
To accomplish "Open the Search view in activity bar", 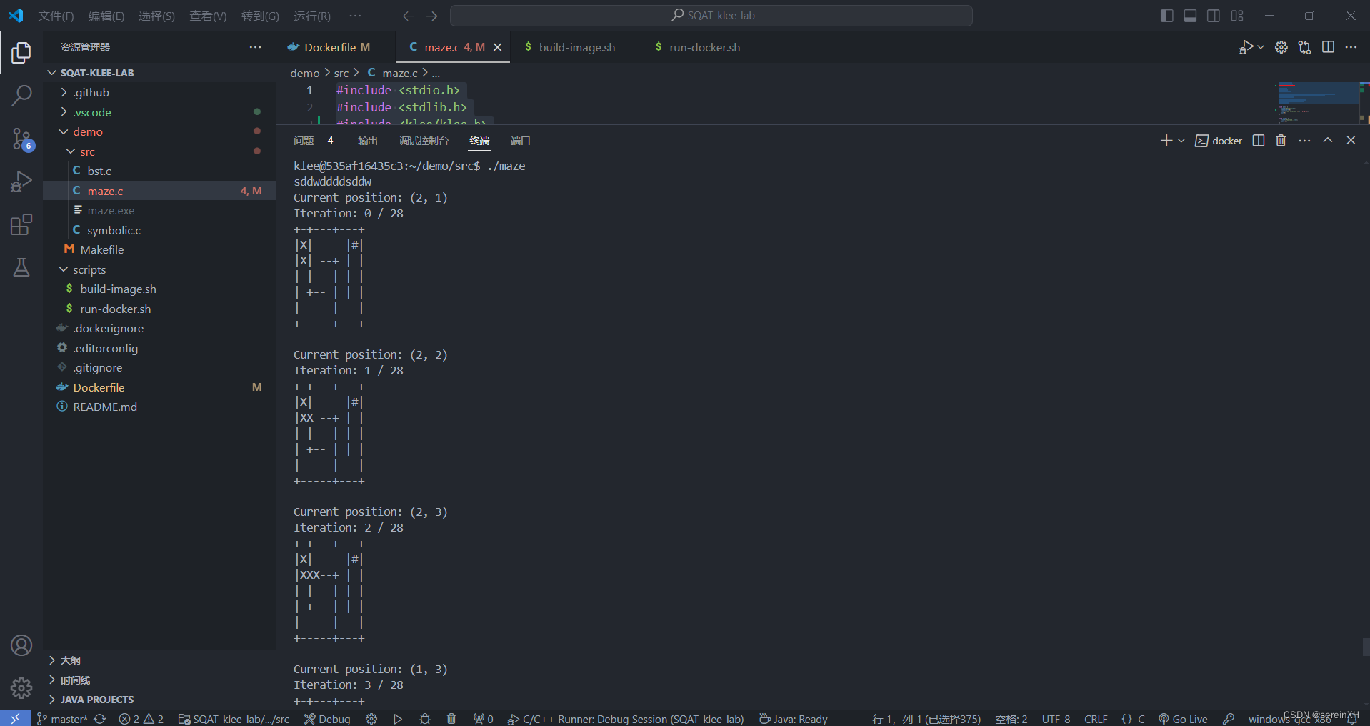I will pyautogui.click(x=21, y=95).
